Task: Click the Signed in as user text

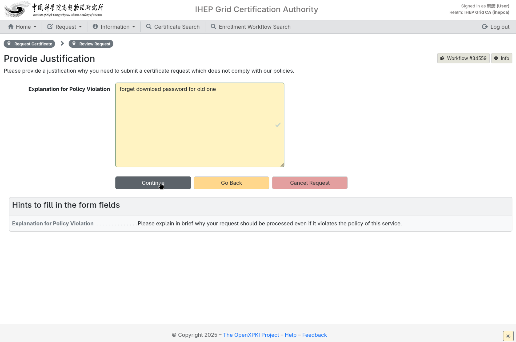Action: click(485, 6)
